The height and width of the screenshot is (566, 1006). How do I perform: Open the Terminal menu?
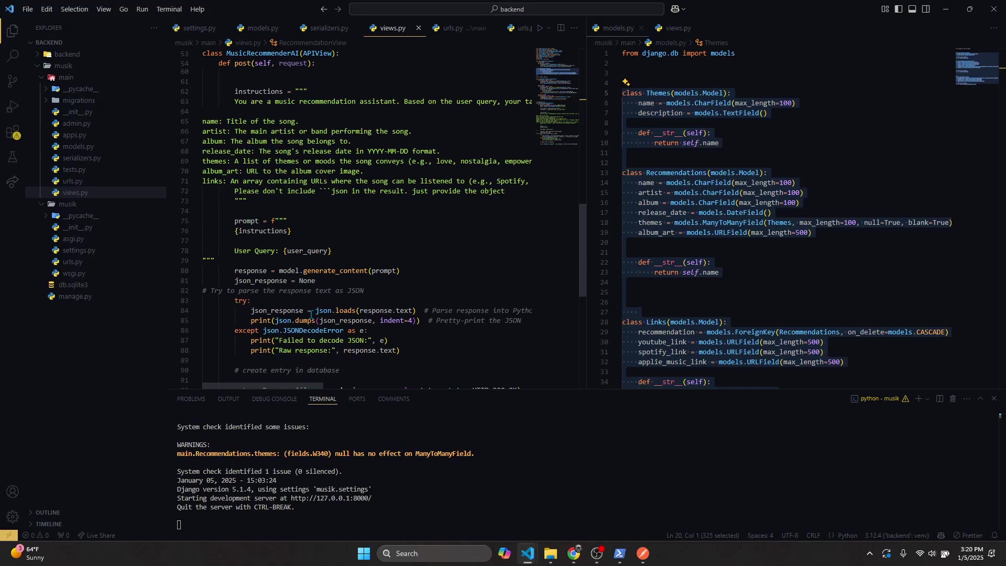click(x=169, y=9)
